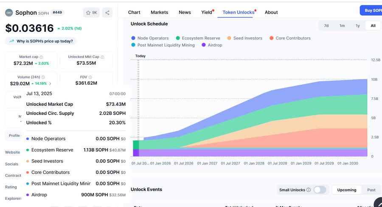This screenshot has width=382, height=207.
Task: Click the Sophon coin logo icon
Action: coord(9,13)
